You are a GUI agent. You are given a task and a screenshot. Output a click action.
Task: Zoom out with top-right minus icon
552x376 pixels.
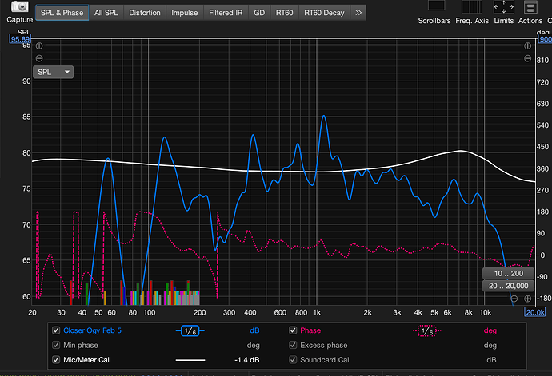point(527,58)
